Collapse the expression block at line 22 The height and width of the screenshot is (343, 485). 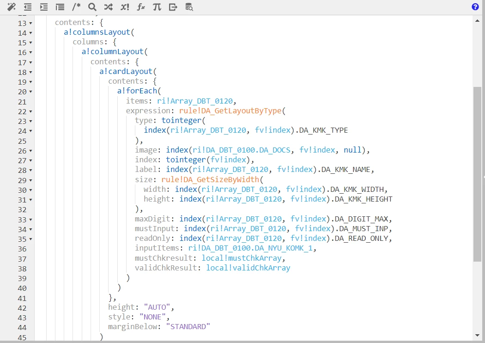(x=30, y=111)
